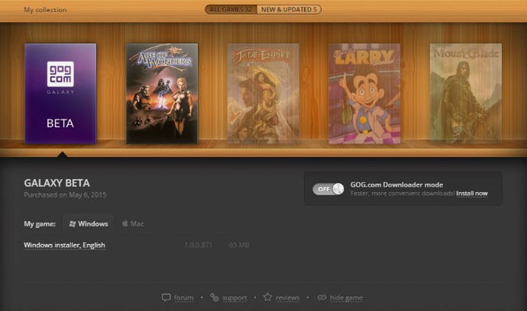Select the Larry game cover
This screenshot has width=527, height=311.
[x=364, y=94]
